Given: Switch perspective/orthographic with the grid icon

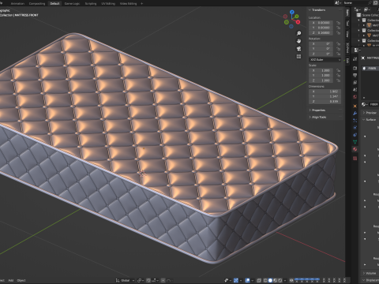Looking at the screenshot, I should 298,57.
